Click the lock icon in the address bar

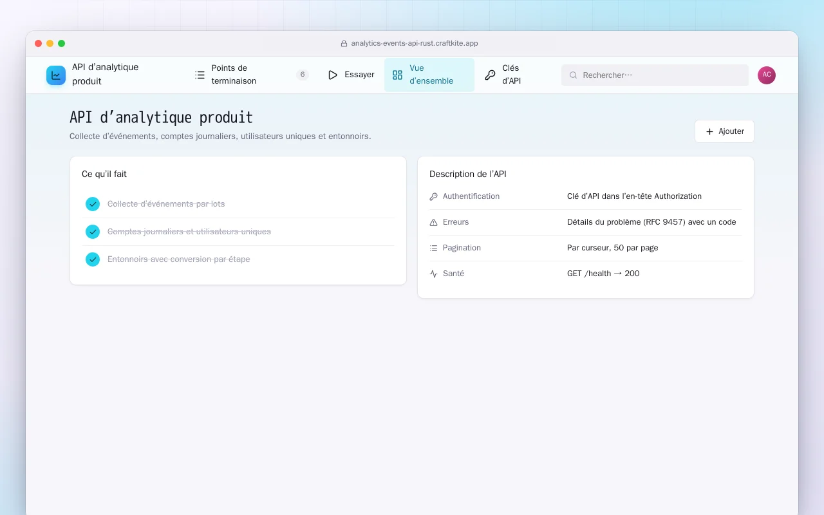click(344, 44)
